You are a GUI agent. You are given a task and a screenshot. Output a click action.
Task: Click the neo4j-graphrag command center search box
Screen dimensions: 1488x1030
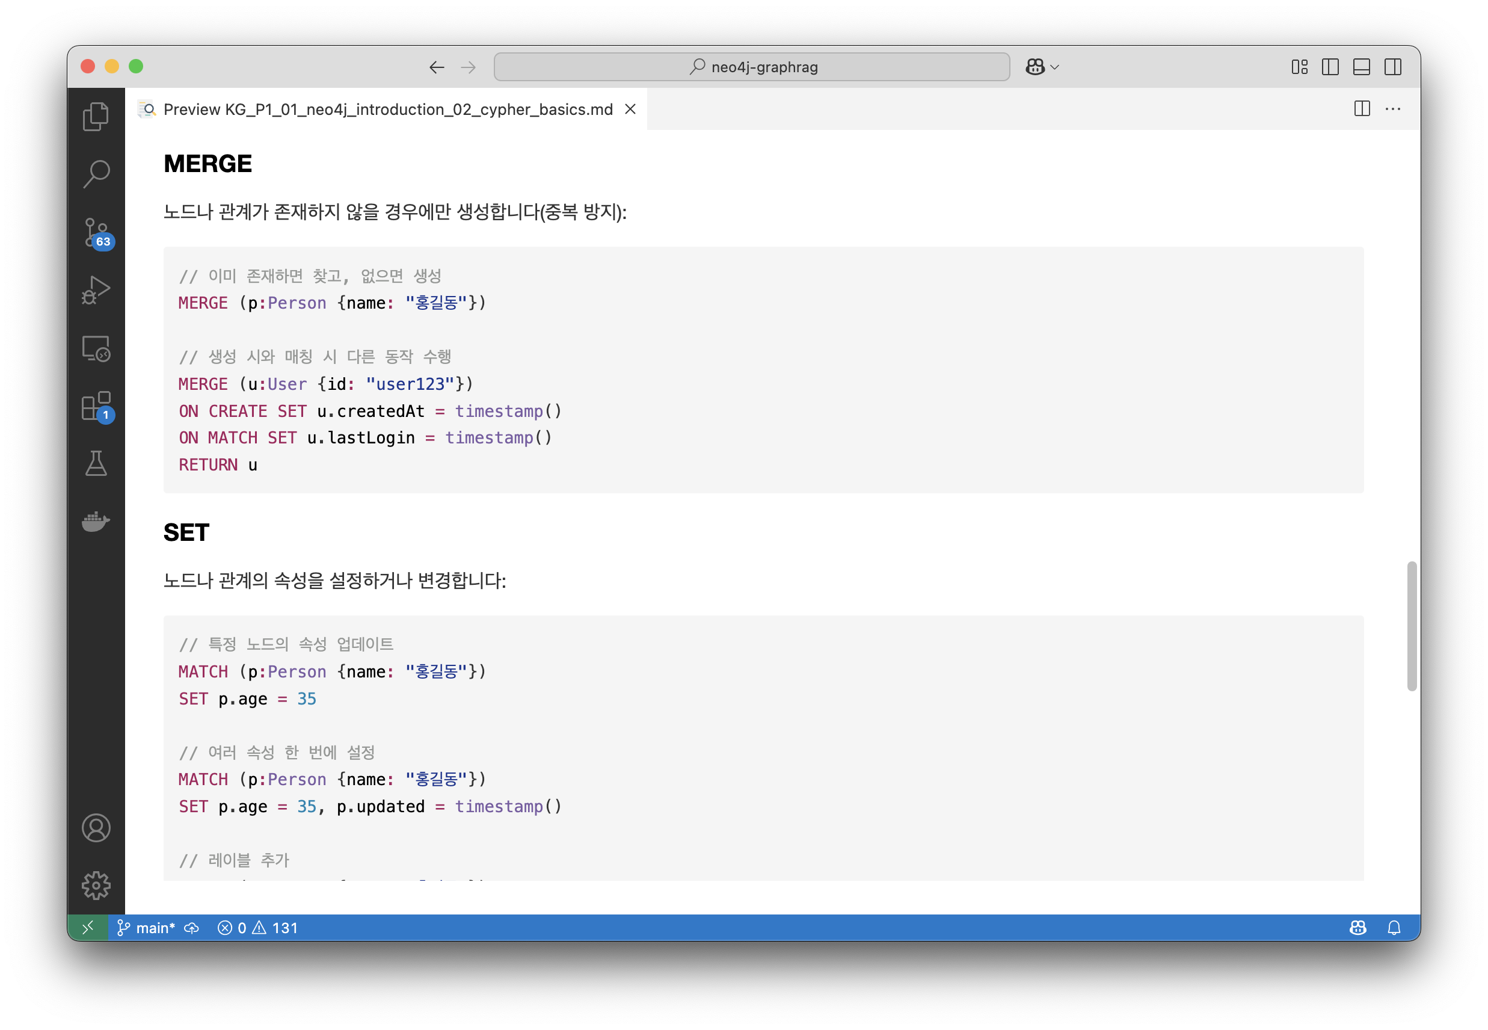click(x=751, y=67)
